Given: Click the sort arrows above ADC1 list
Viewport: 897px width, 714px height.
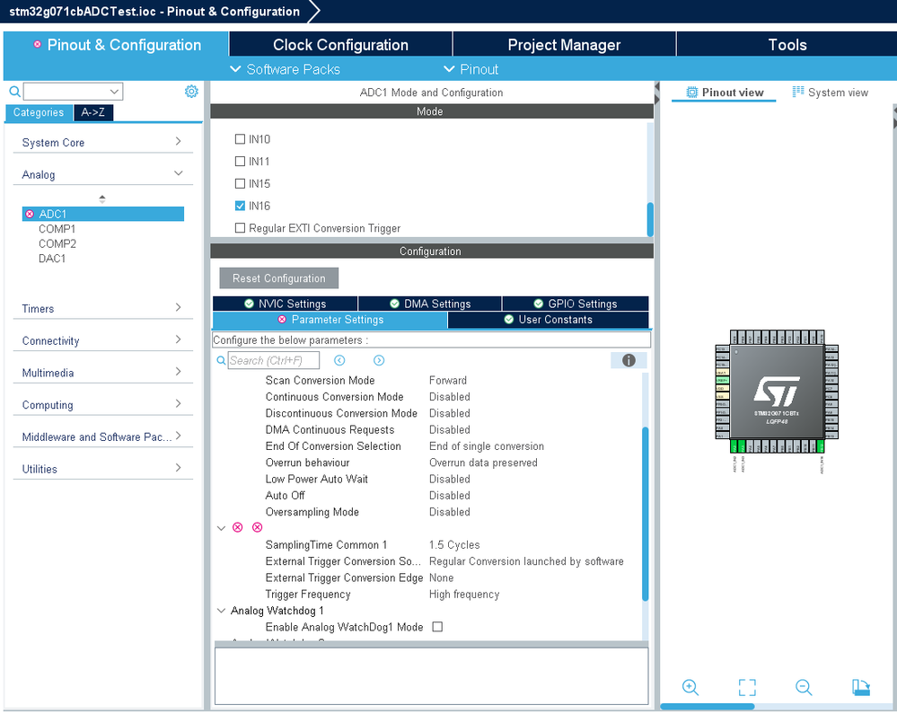Looking at the screenshot, I should (x=101, y=199).
